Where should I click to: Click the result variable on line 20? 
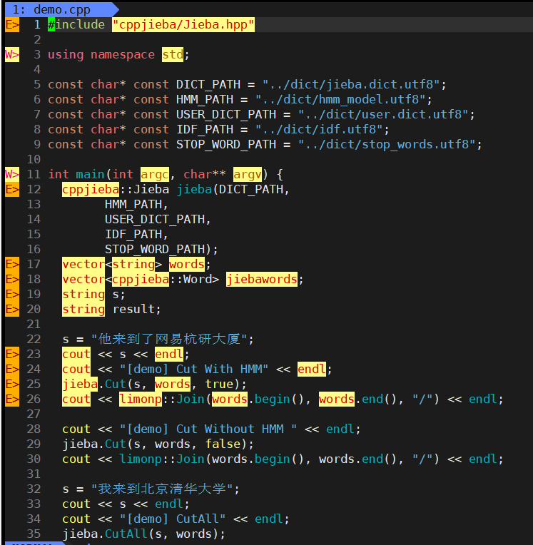(133, 309)
